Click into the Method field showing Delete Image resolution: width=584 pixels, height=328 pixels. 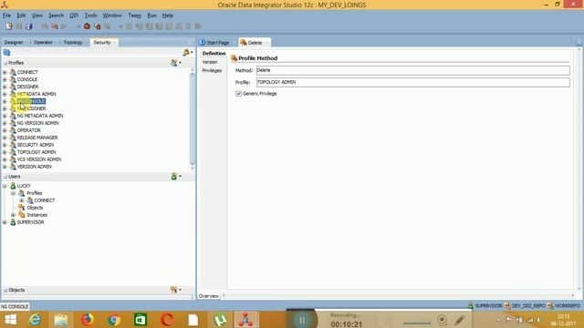pyautogui.click(x=412, y=70)
